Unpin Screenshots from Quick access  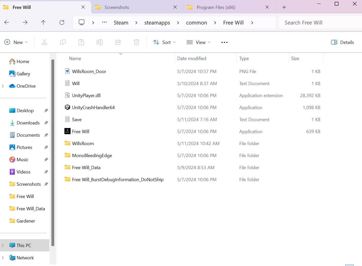[x=46, y=184]
